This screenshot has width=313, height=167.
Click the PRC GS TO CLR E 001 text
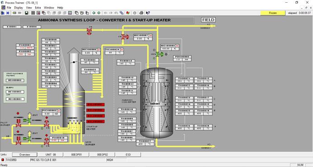(x=43, y=160)
